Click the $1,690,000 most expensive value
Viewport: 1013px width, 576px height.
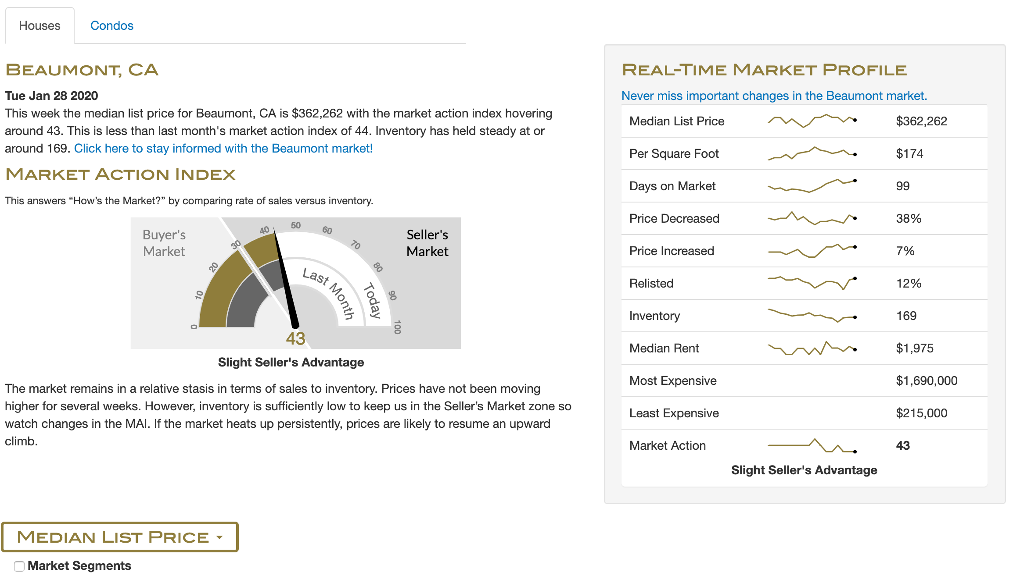click(x=927, y=380)
